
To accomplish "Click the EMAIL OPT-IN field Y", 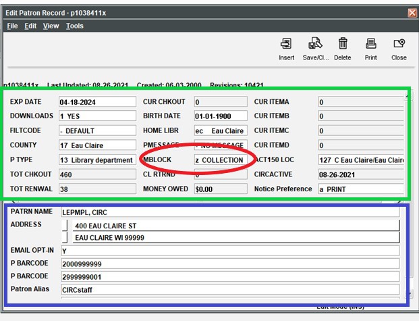I will click(x=230, y=251).
